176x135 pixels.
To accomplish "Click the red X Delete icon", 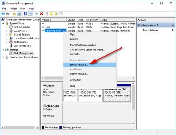I will [x=42, y=14].
